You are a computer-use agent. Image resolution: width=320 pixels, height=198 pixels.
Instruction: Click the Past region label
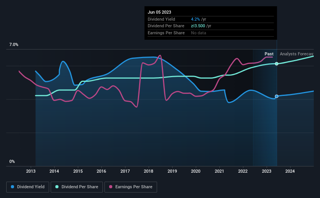(269, 54)
